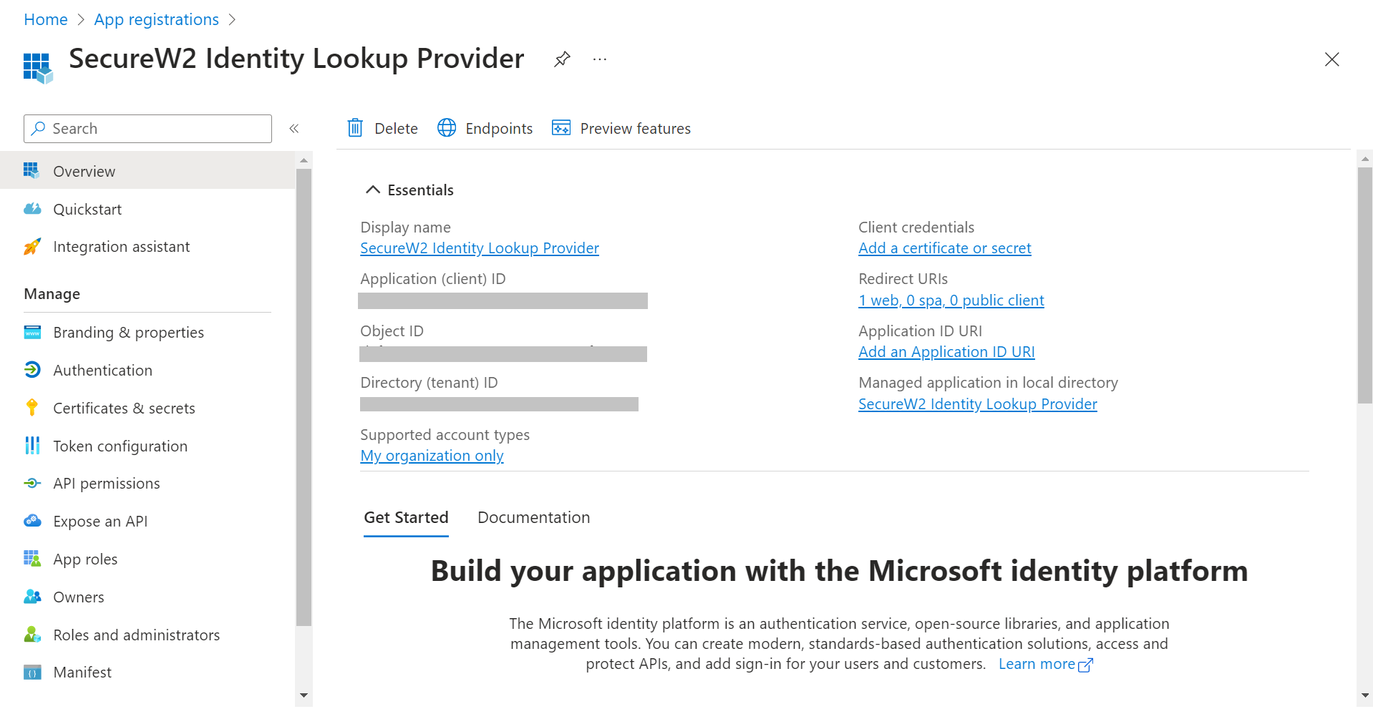
Task: Open Certificates & secrets key icon
Action: 32,408
